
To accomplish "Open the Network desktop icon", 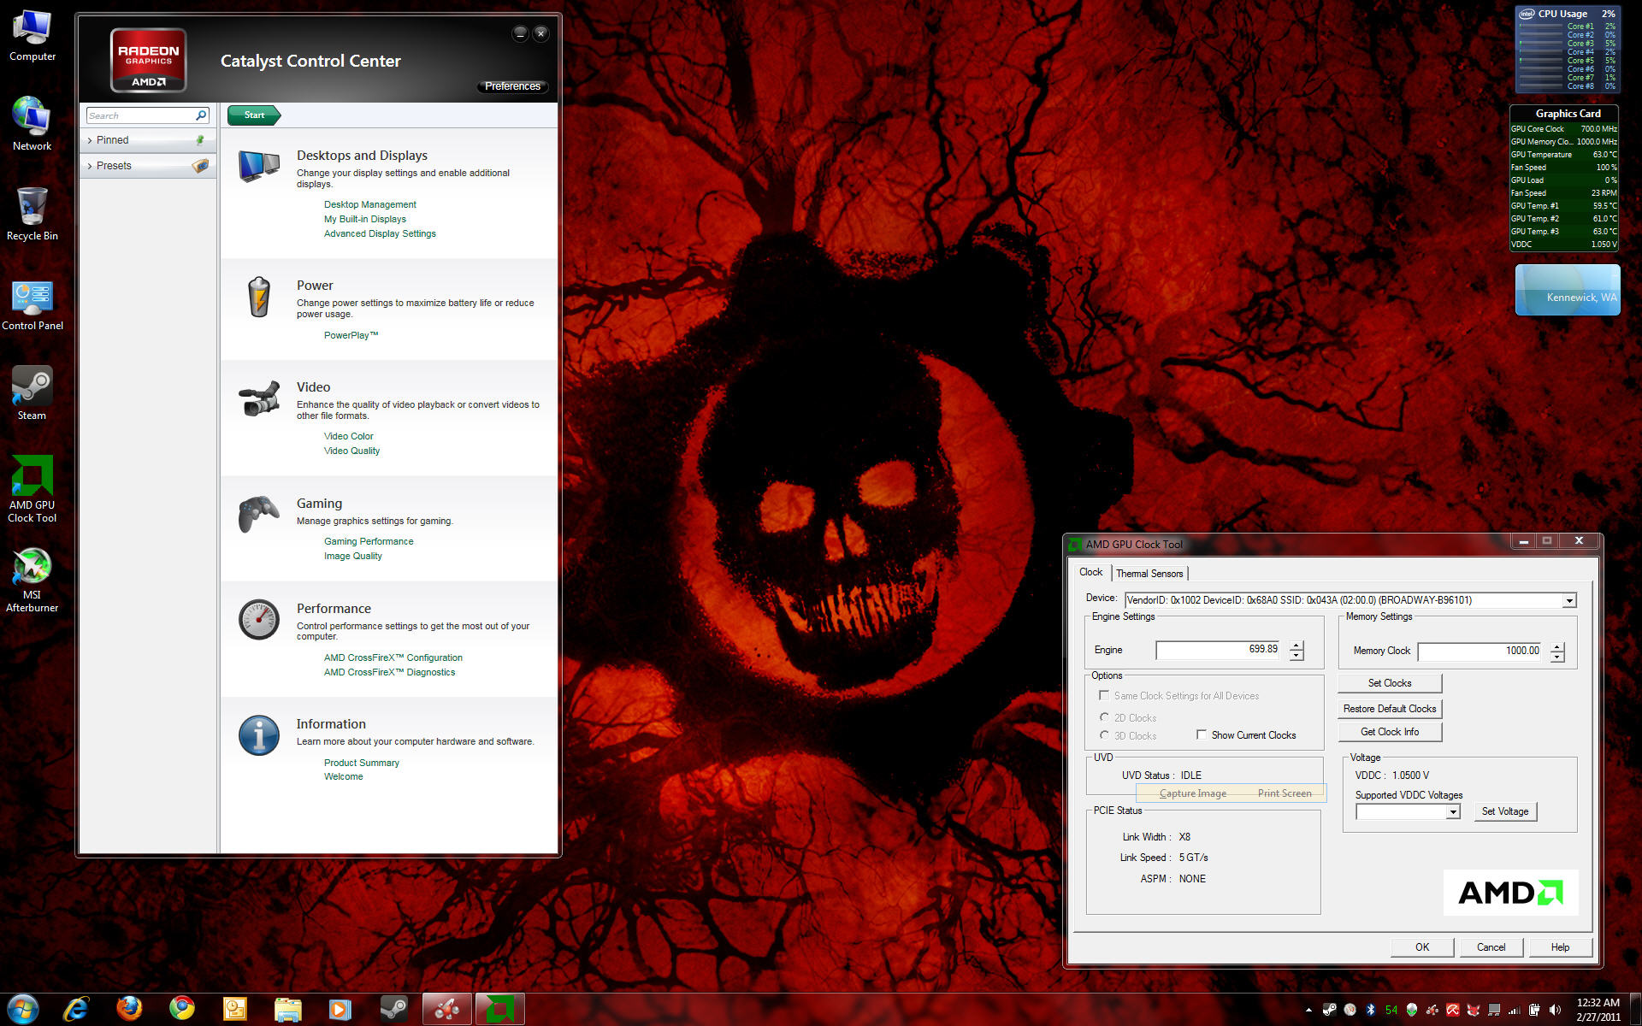I will coord(32,125).
